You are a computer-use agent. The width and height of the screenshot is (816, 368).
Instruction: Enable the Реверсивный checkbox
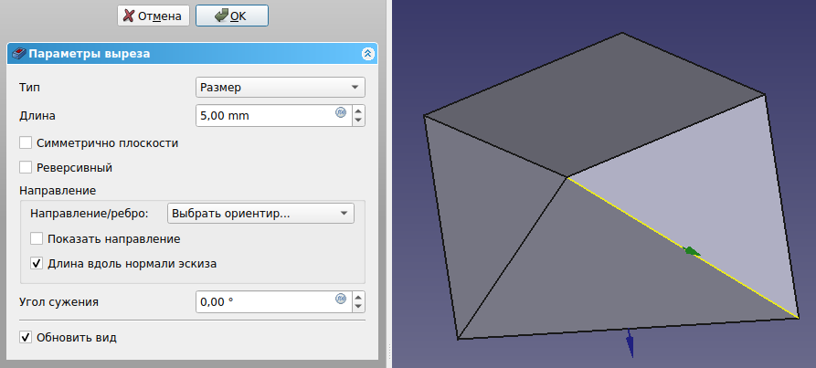coord(25,168)
